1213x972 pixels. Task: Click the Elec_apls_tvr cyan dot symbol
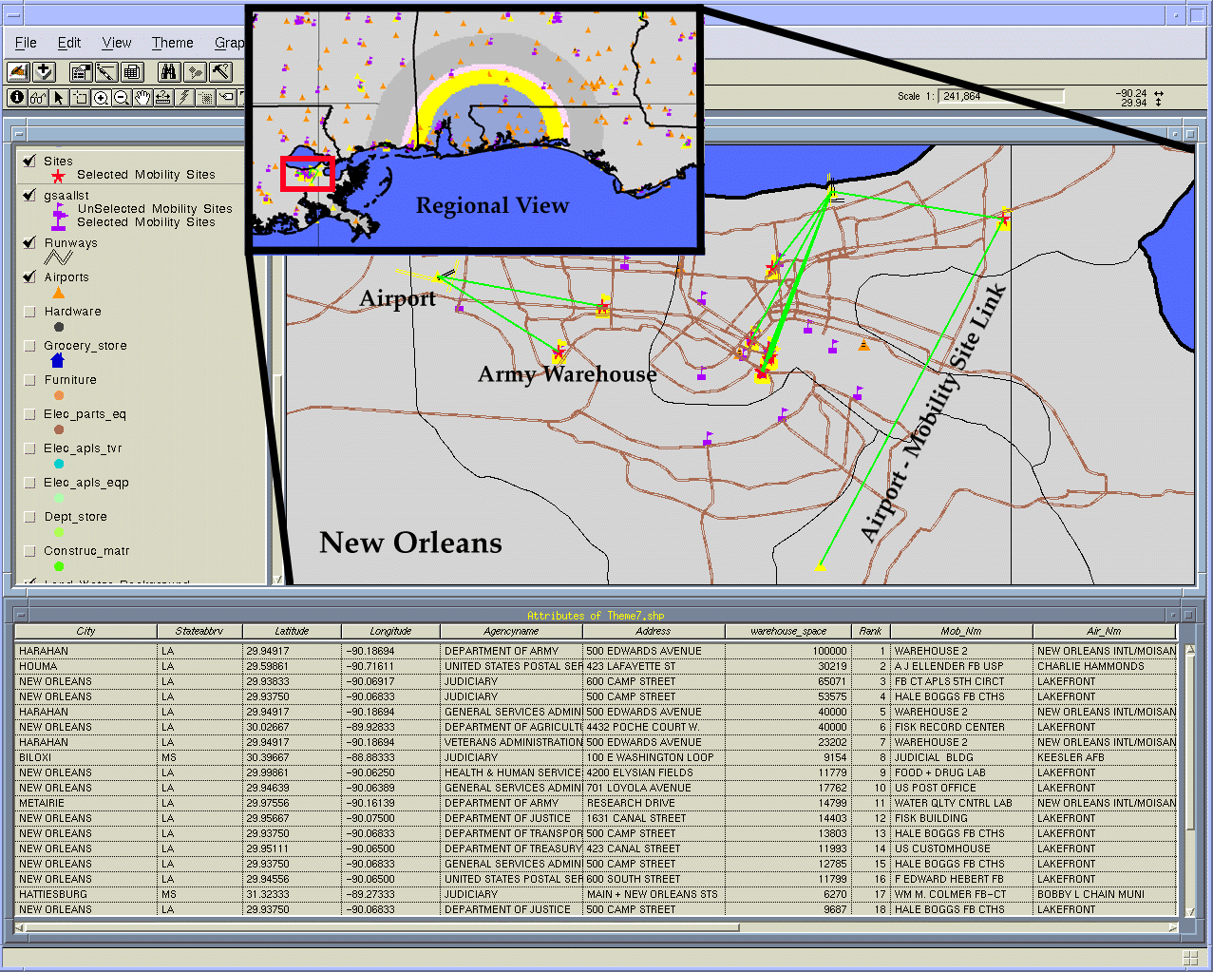coord(59,464)
